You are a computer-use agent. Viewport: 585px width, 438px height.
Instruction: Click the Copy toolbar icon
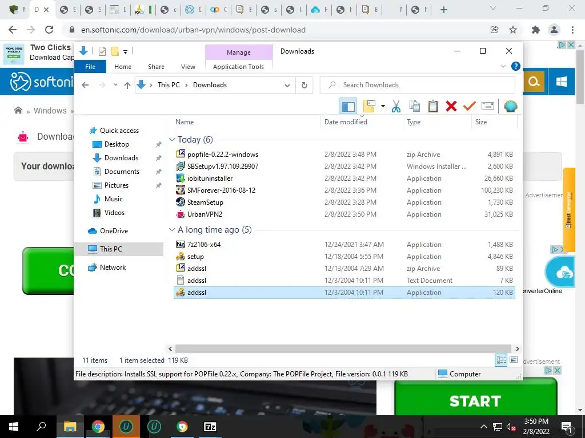tap(415, 107)
